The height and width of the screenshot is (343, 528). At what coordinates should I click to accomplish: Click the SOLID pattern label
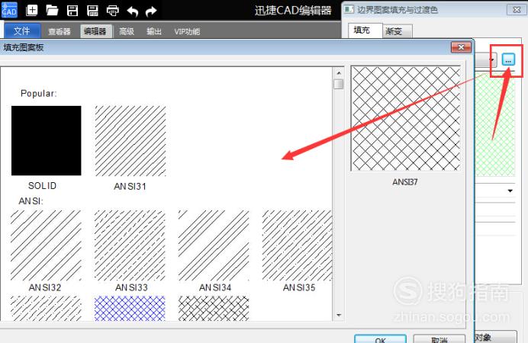pyautogui.click(x=43, y=186)
